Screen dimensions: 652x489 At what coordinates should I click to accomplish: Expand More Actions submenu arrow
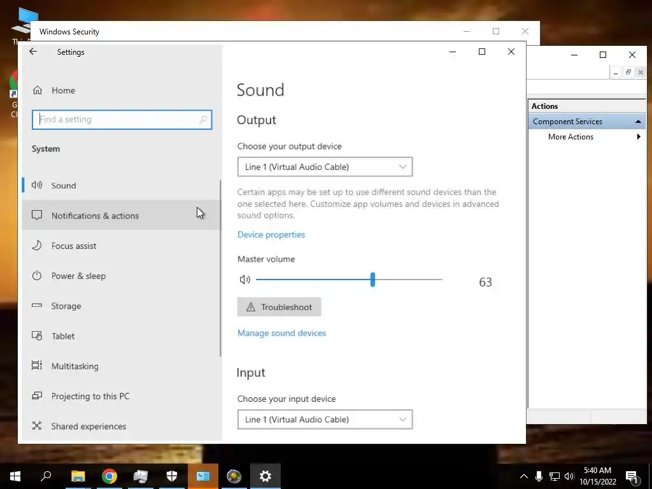pos(639,137)
